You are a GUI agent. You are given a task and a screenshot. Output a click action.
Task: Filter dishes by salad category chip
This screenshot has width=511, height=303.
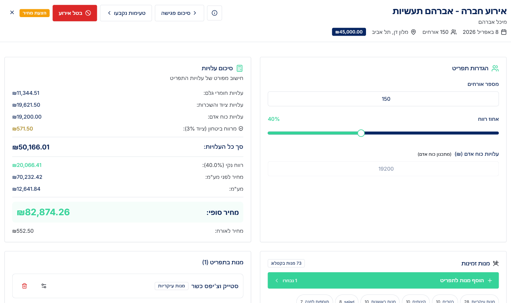[x=347, y=300]
